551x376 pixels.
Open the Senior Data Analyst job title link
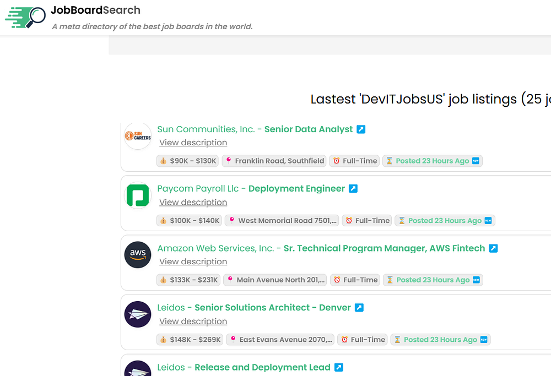coord(308,129)
